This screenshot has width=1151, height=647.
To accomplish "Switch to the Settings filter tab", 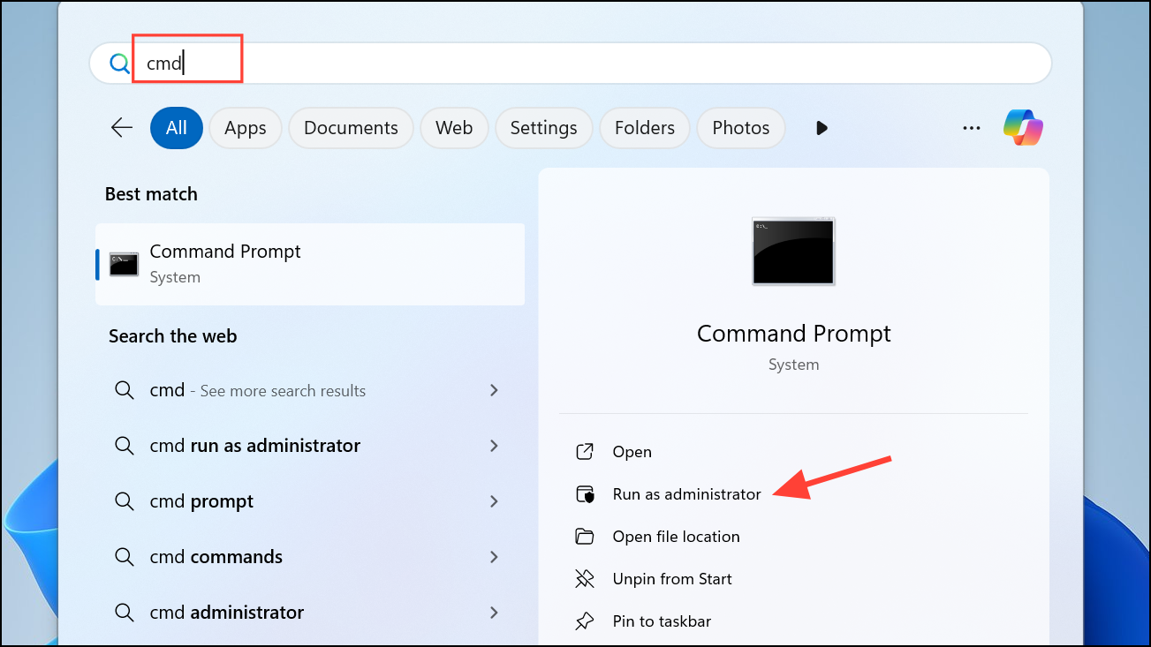I will 543,128.
